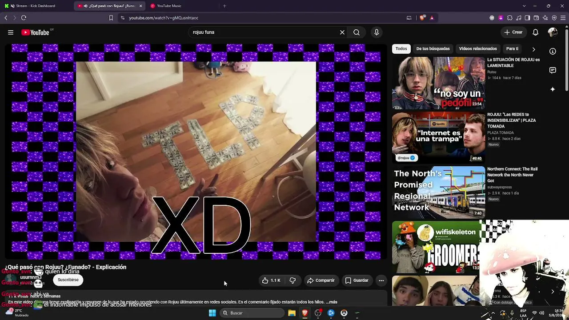The height and width of the screenshot is (320, 569).
Task: Bookmark this page
Action: tap(111, 18)
